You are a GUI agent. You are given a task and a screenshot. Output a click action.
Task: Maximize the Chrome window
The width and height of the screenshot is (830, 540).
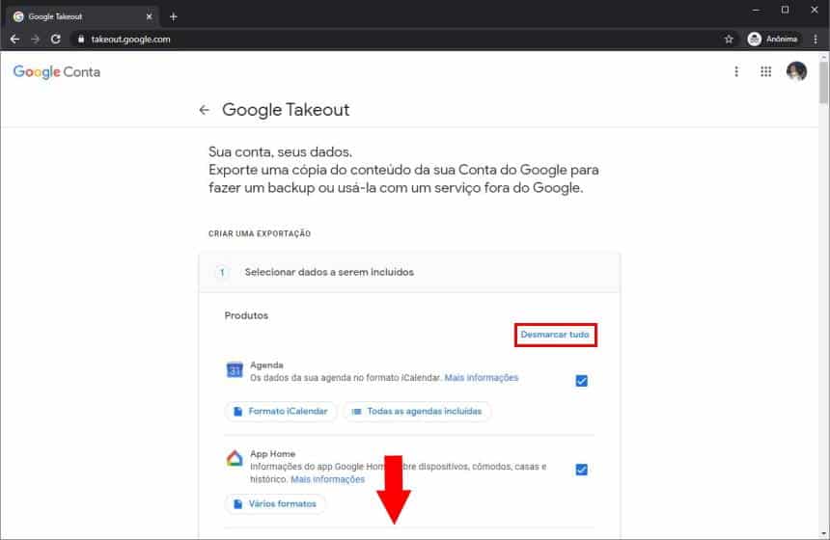(x=785, y=10)
